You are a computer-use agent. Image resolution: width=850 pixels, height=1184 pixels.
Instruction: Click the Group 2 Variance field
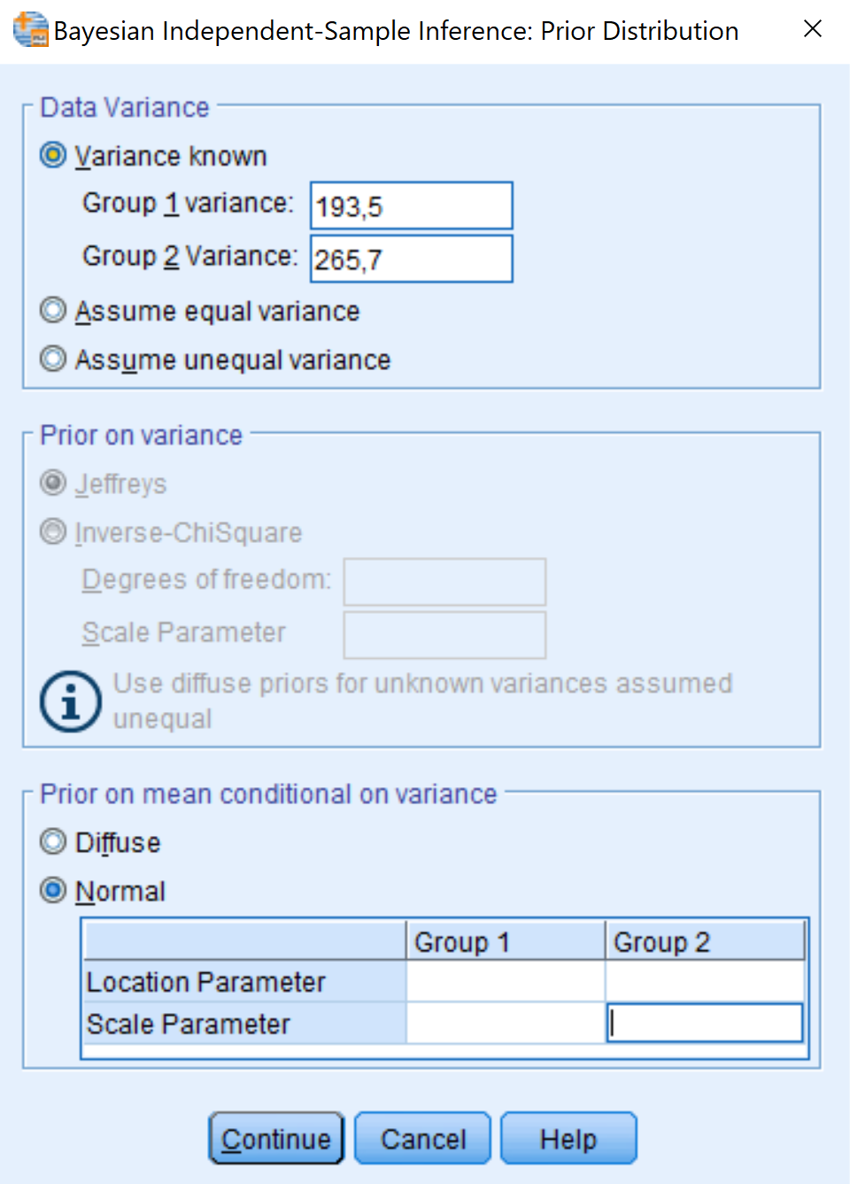(411, 259)
